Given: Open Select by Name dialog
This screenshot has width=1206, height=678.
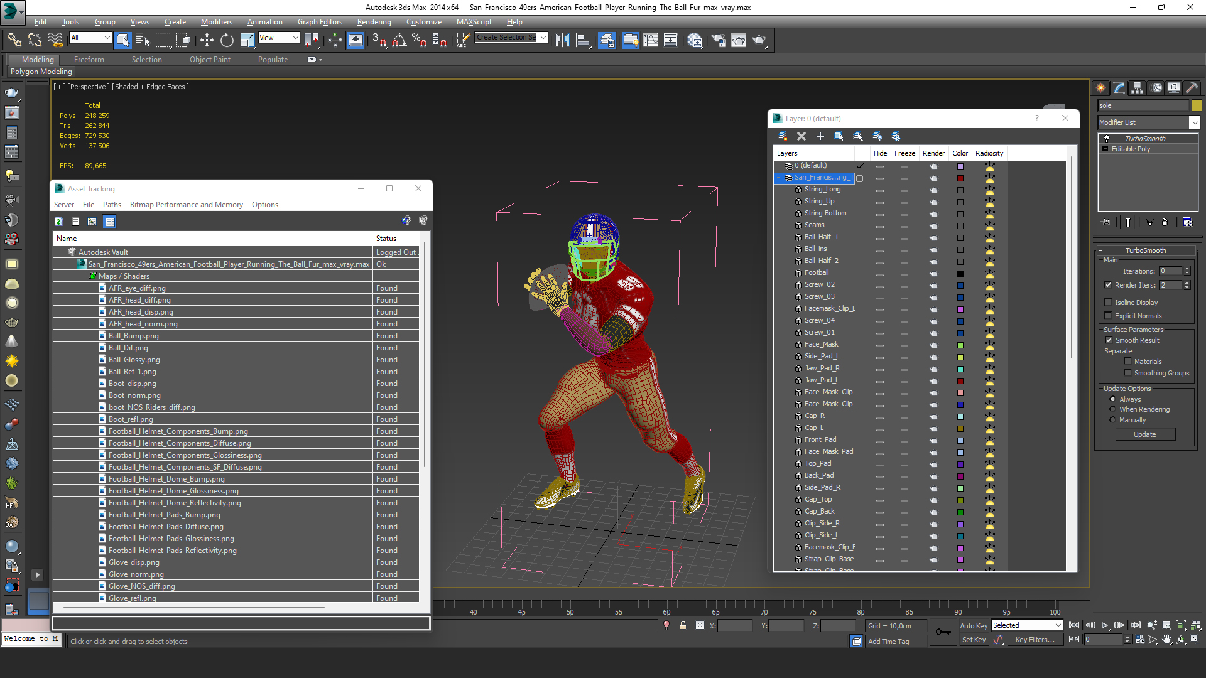Looking at the screenshot, I should [143, 40].
